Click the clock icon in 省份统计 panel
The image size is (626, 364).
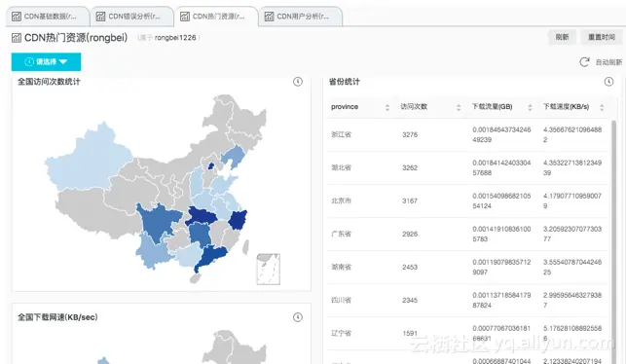608,82
